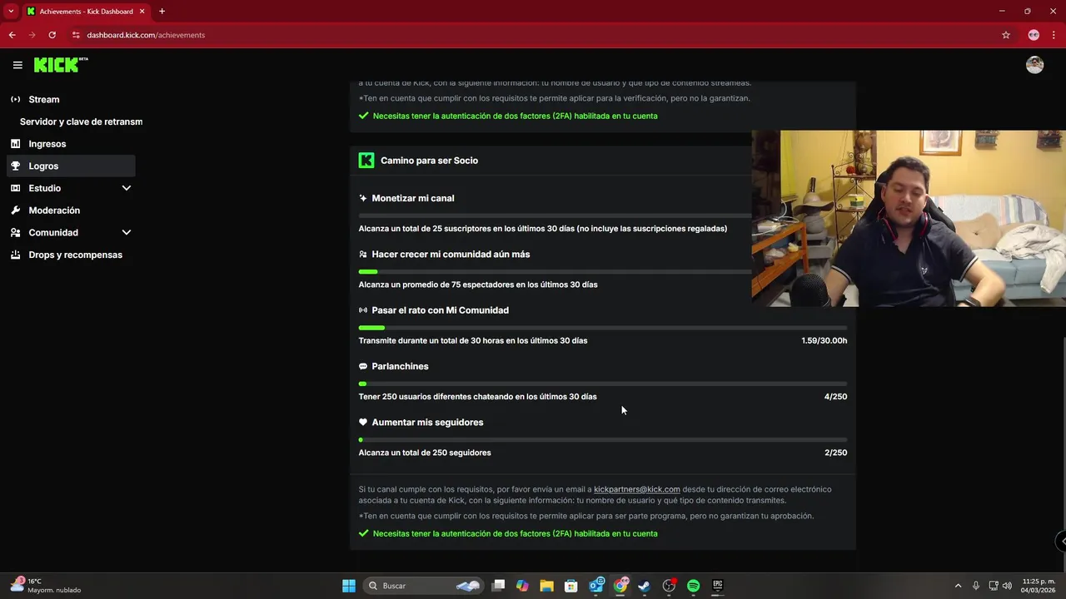Click the Moderación wrench icon

pos(15,210)
